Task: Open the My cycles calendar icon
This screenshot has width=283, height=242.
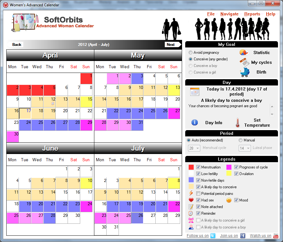Action: coord(244,62)
